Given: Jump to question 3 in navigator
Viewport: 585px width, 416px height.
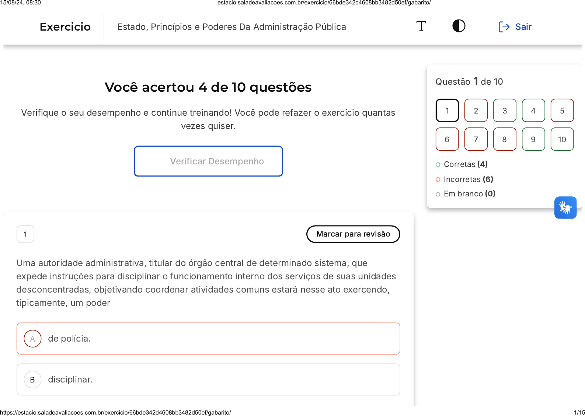Looking at the screenshot, I should click(x=504, y=111).
